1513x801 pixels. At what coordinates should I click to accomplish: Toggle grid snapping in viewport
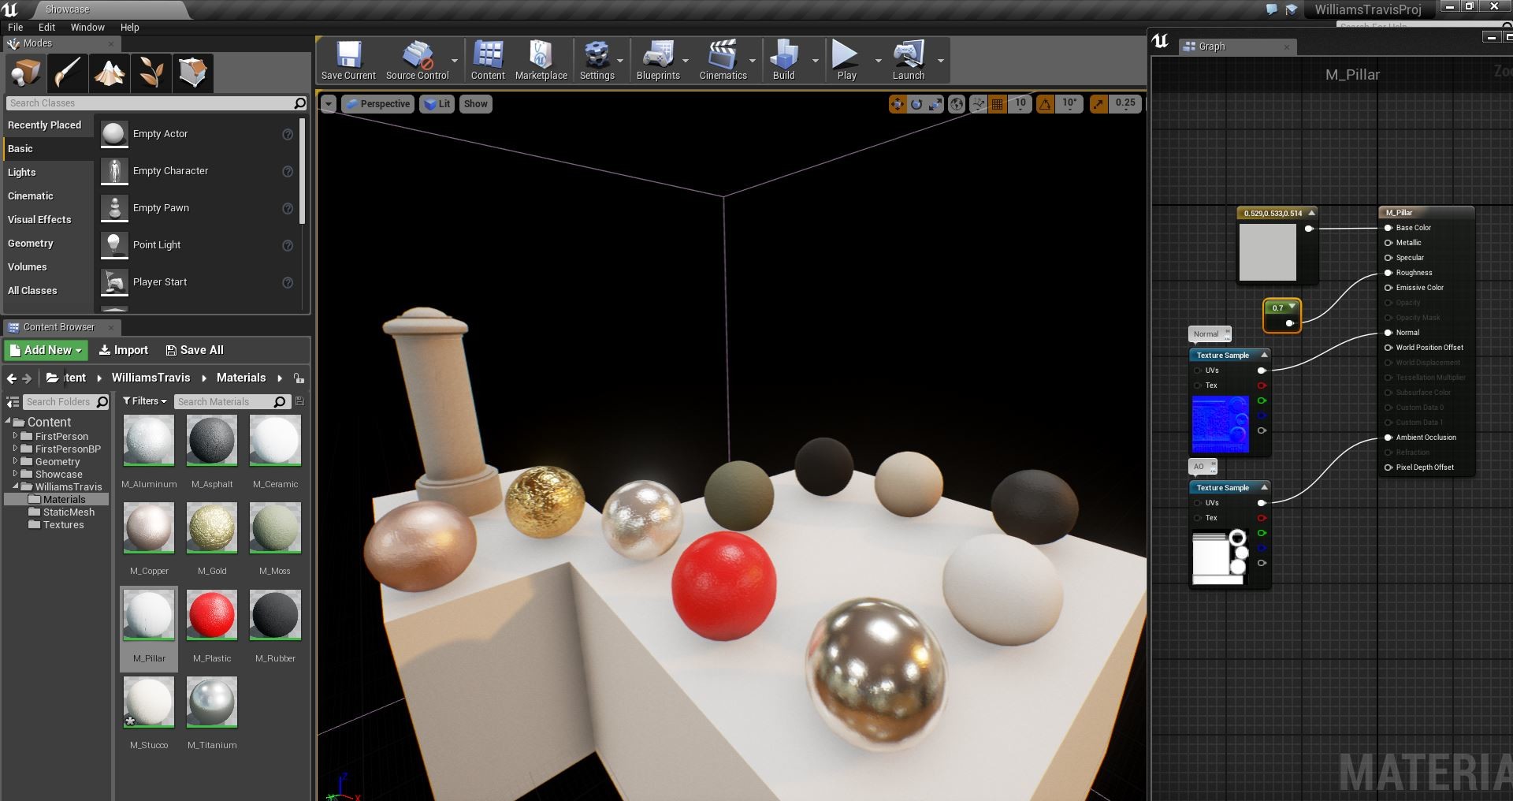pyautogui.click(x=998, y=104)
